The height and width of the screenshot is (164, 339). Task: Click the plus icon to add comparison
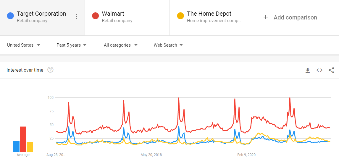click(266, 17)
